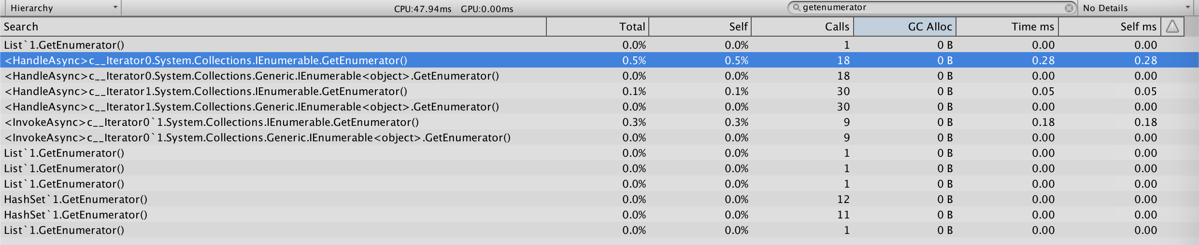Select InvokeAsync Iterator0 Generic.IEnumerable<object> row
Screen dimensions: 1199x245
pos(258,137)
